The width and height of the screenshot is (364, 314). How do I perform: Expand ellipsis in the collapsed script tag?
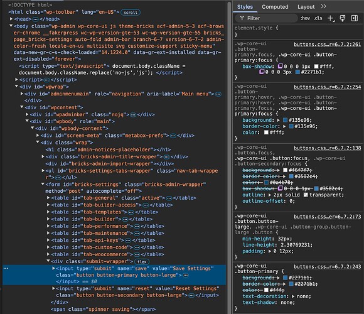pos(46,80)
